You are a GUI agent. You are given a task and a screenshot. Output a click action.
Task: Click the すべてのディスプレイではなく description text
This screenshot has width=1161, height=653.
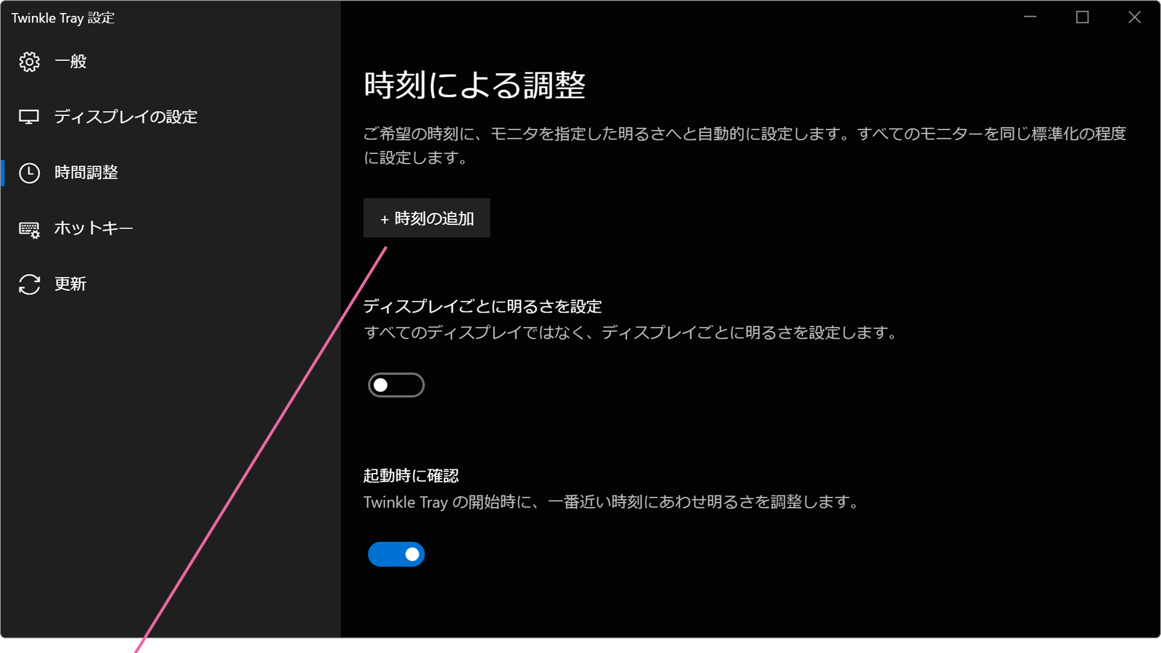pyautogui.click(x=631, y=332)
